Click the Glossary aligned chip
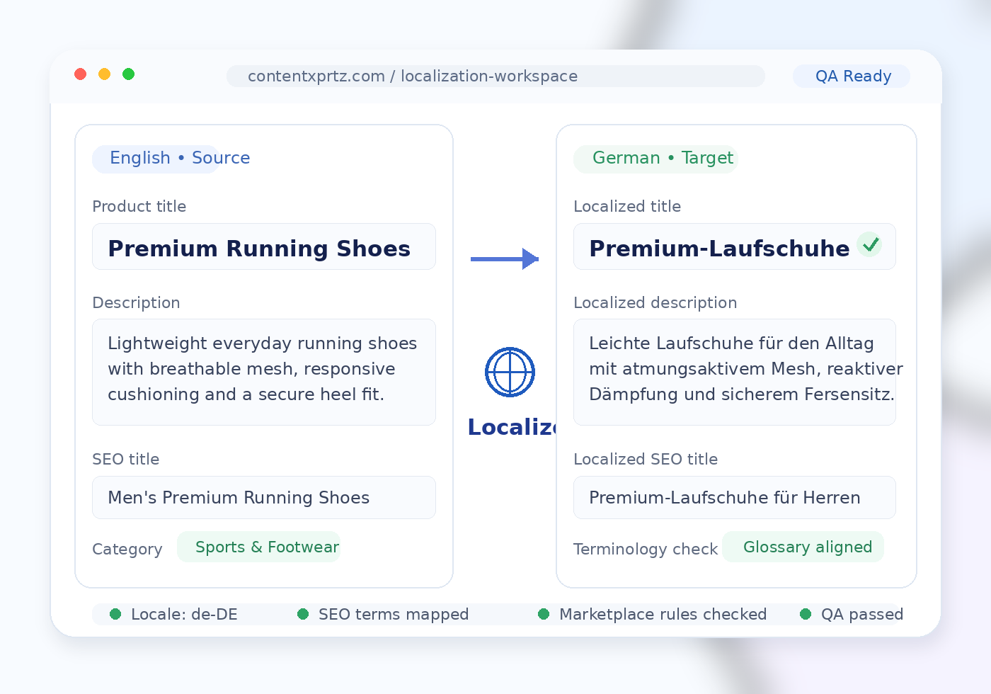The image size is (991, 694). (803, 547)
